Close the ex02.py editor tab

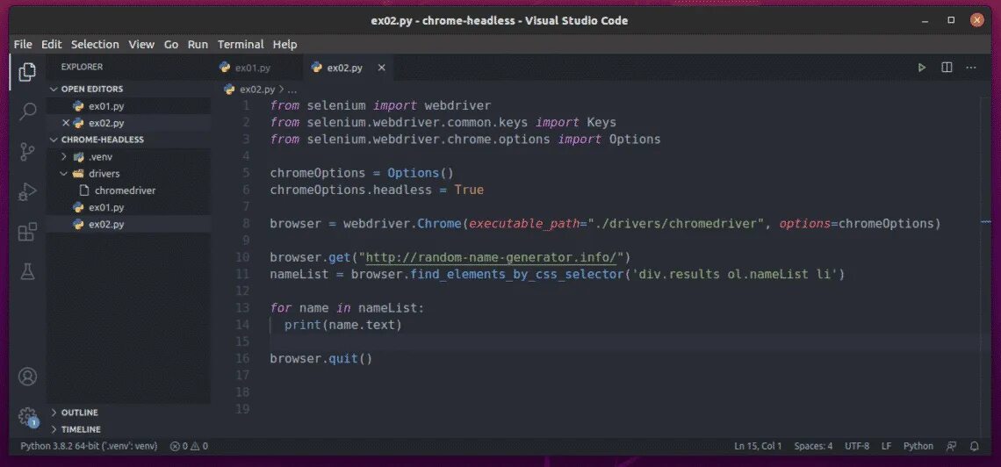coord(381,68)
